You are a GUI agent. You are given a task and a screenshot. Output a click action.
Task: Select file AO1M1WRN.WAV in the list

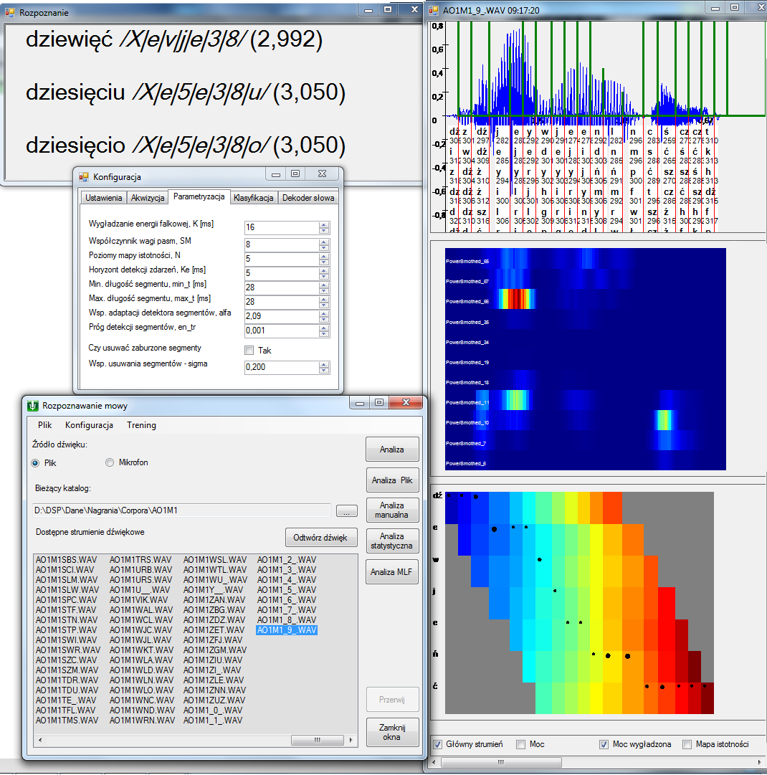(x=143, y=721)
